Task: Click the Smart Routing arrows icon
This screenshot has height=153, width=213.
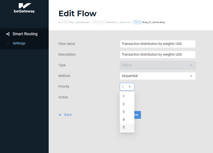Action: (x=8, y=34)
